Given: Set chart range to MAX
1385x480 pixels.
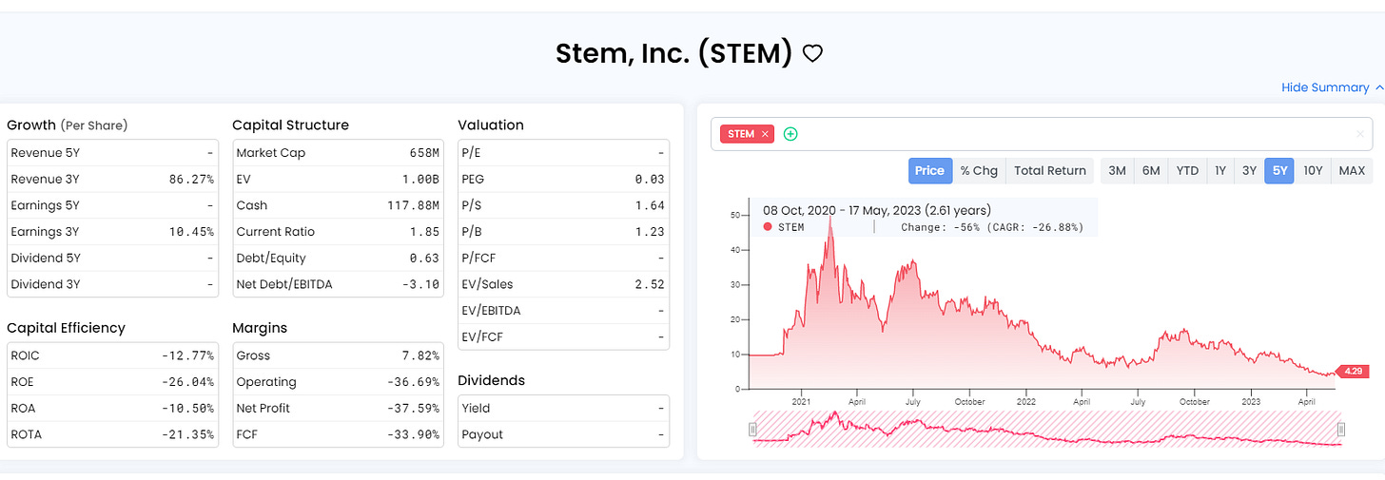Looking at the screenshot, I should pos(1352,170).
